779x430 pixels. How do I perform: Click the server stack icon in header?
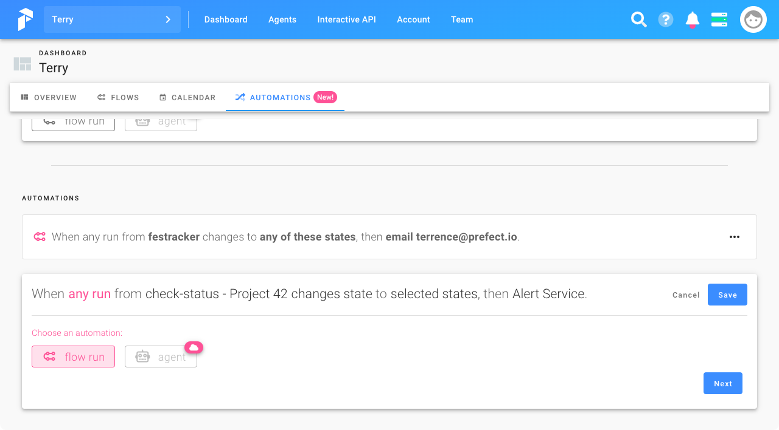pyautogui.click(x=719, y=20)
